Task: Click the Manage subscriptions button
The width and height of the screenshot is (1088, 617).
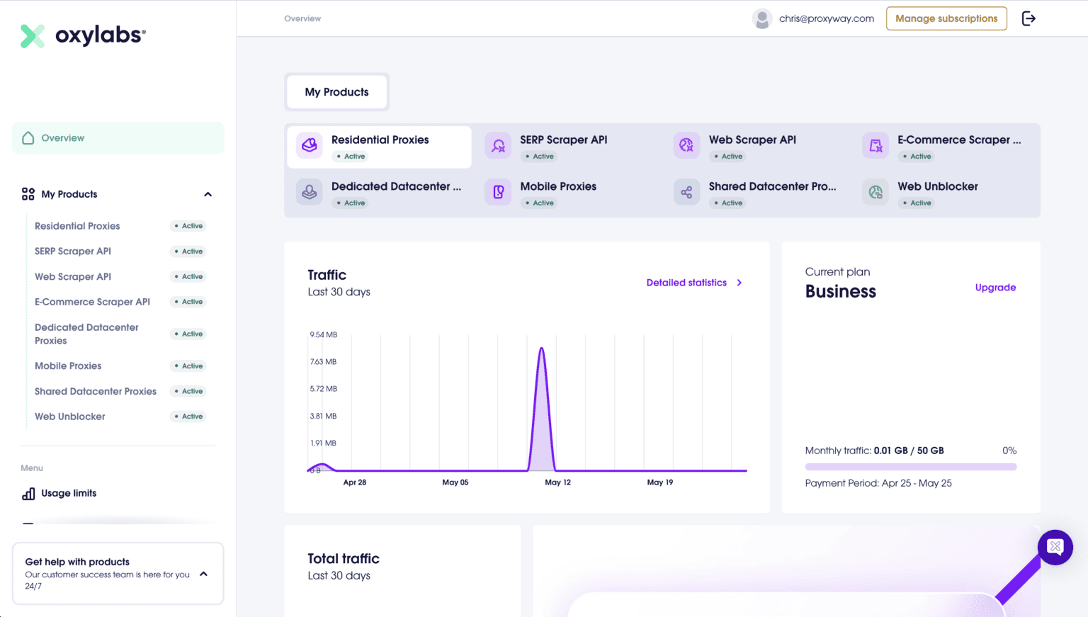Action: [946, 18]
